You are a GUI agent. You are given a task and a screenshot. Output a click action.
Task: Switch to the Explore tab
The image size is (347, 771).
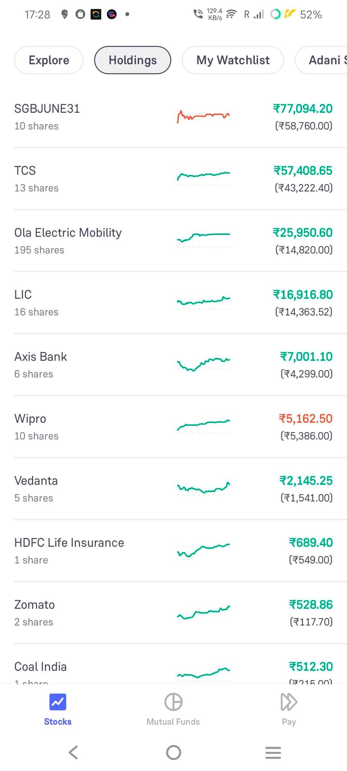click(x=49, y=60)
